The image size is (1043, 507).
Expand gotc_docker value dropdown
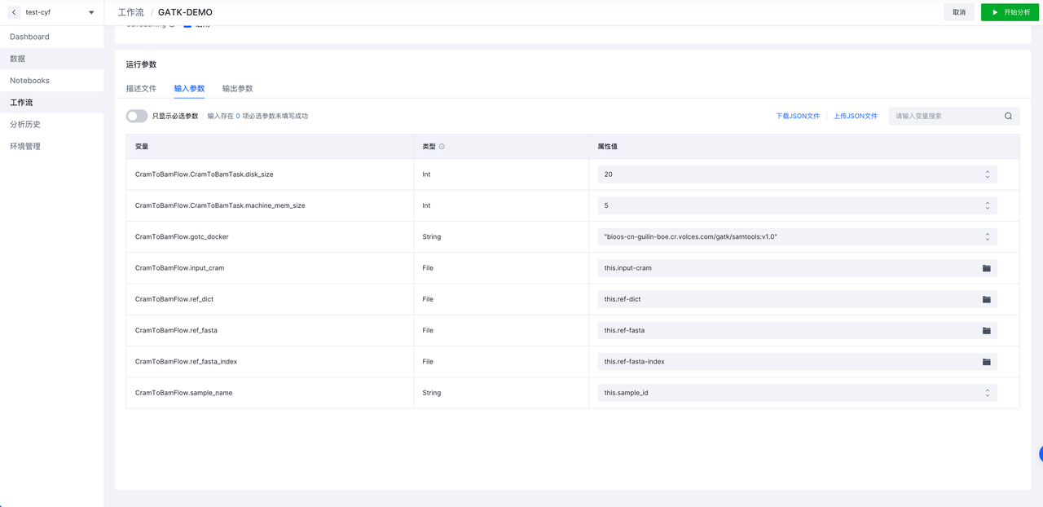pos(987,237)
